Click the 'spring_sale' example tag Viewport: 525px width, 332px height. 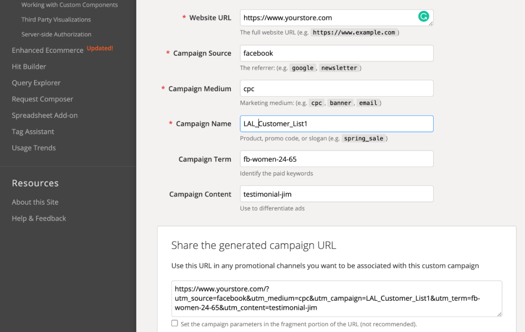(364, 138)
